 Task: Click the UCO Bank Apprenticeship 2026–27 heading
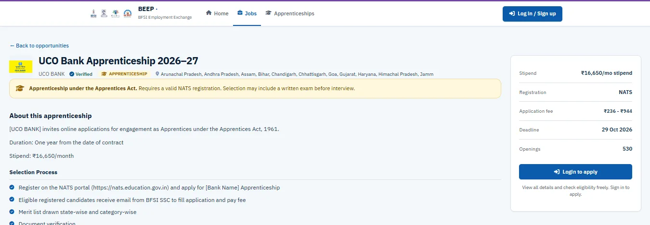click(x=118, y=61)
